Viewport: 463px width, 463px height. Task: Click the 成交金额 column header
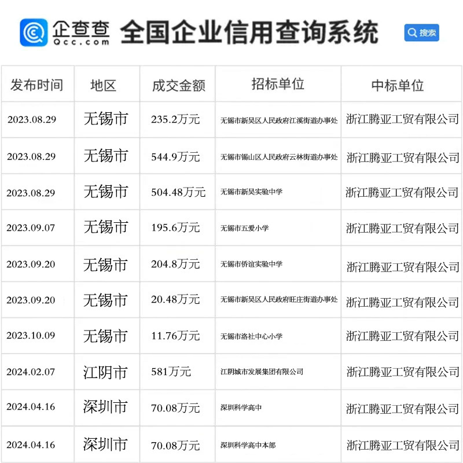(x=178, y=85)
